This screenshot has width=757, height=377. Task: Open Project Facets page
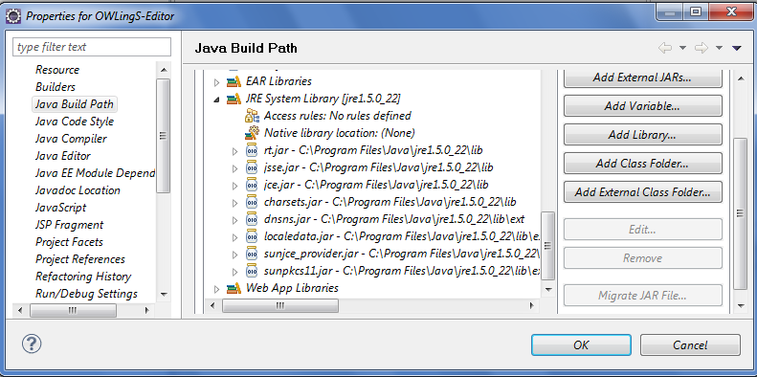pyautogui.click(x=69, y=242)
